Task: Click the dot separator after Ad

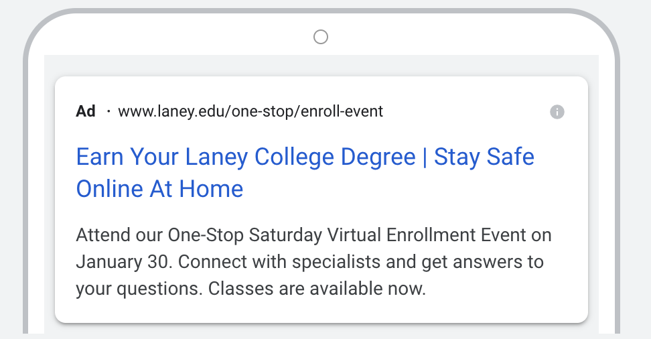Action: [108, 111]
